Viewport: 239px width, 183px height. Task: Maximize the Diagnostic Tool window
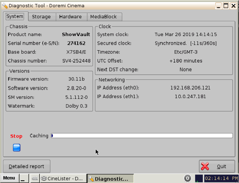click(x=226, y=6)
